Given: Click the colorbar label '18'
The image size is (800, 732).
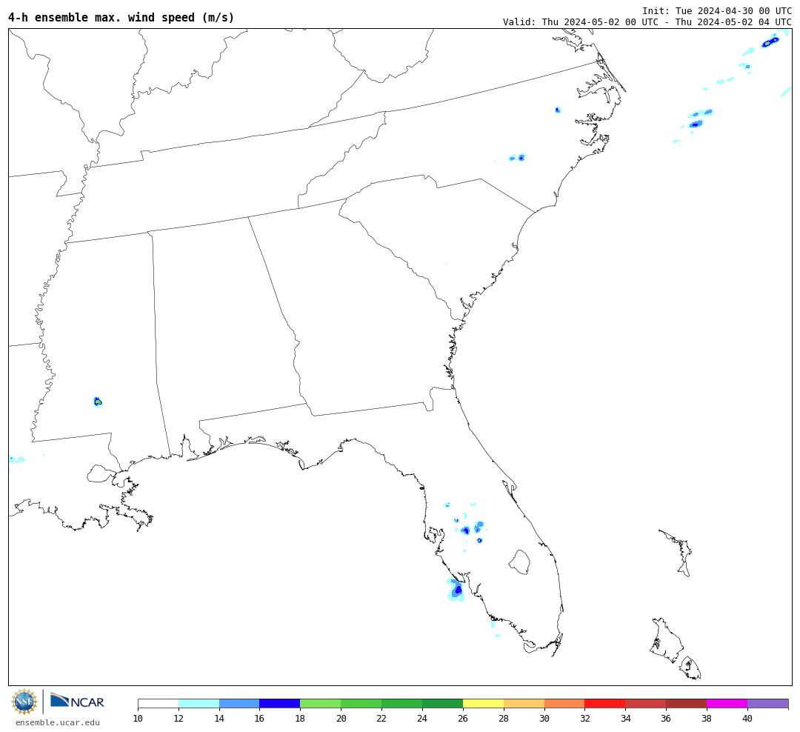Looking at the screenshot, I should [x=301, y=719].
